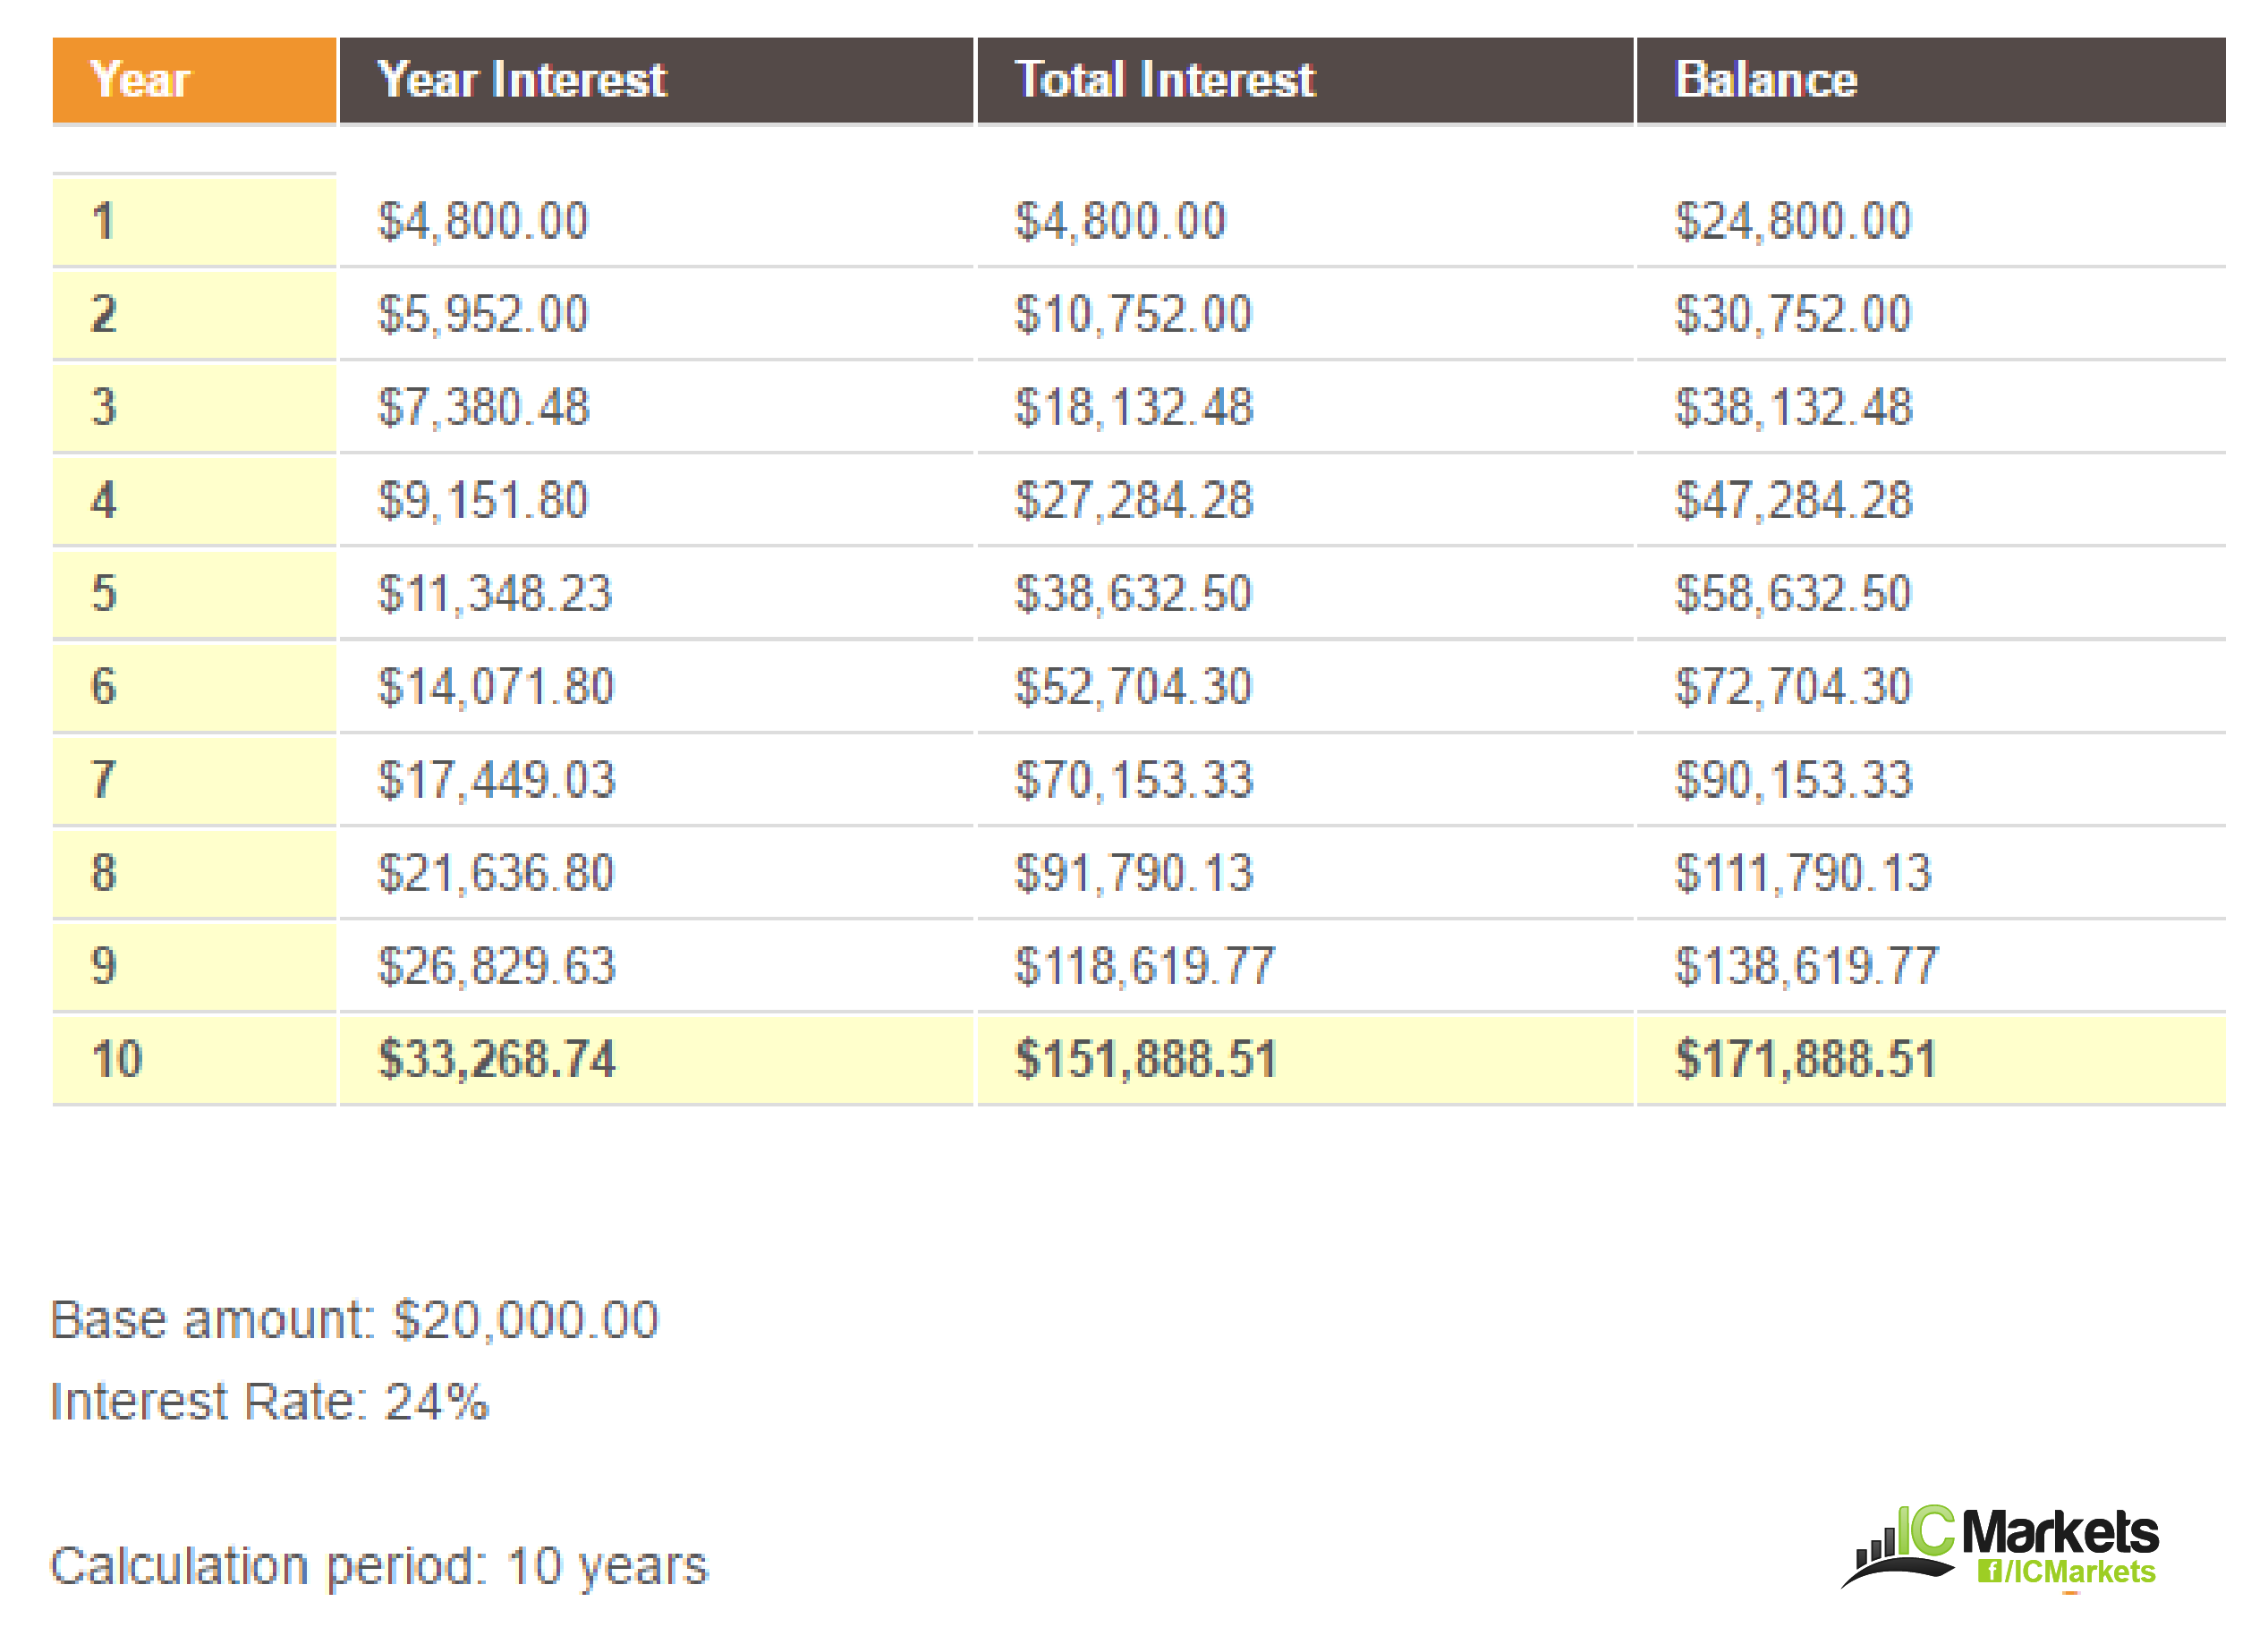2268x1644 pixels.
Task: Click the Calculation period 10 years text
Action: click(x=379, y=1567)
